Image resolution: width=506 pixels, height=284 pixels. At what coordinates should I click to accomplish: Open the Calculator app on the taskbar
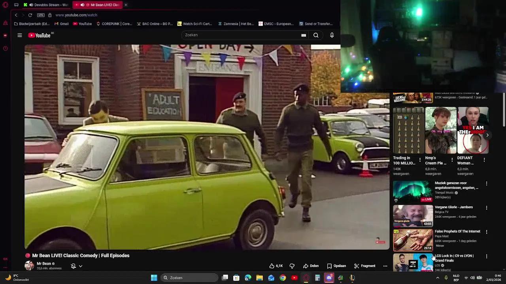pos(317,278)
